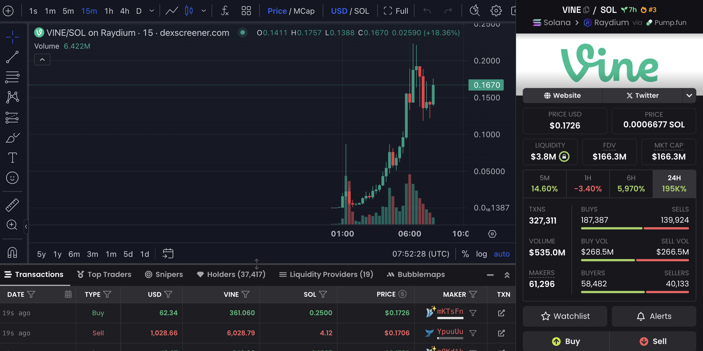703x351 pixels.
Task: Add token to Watchlist
Action: click(x=565, y=316)
